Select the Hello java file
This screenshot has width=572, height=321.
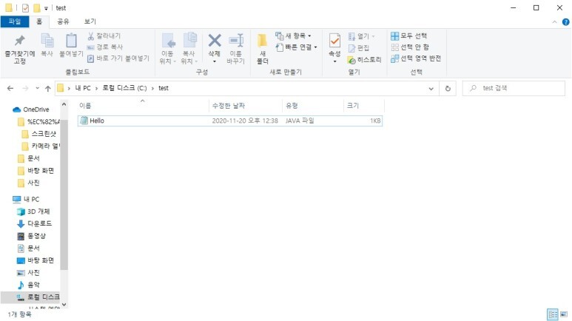click(x=230, y=121)
